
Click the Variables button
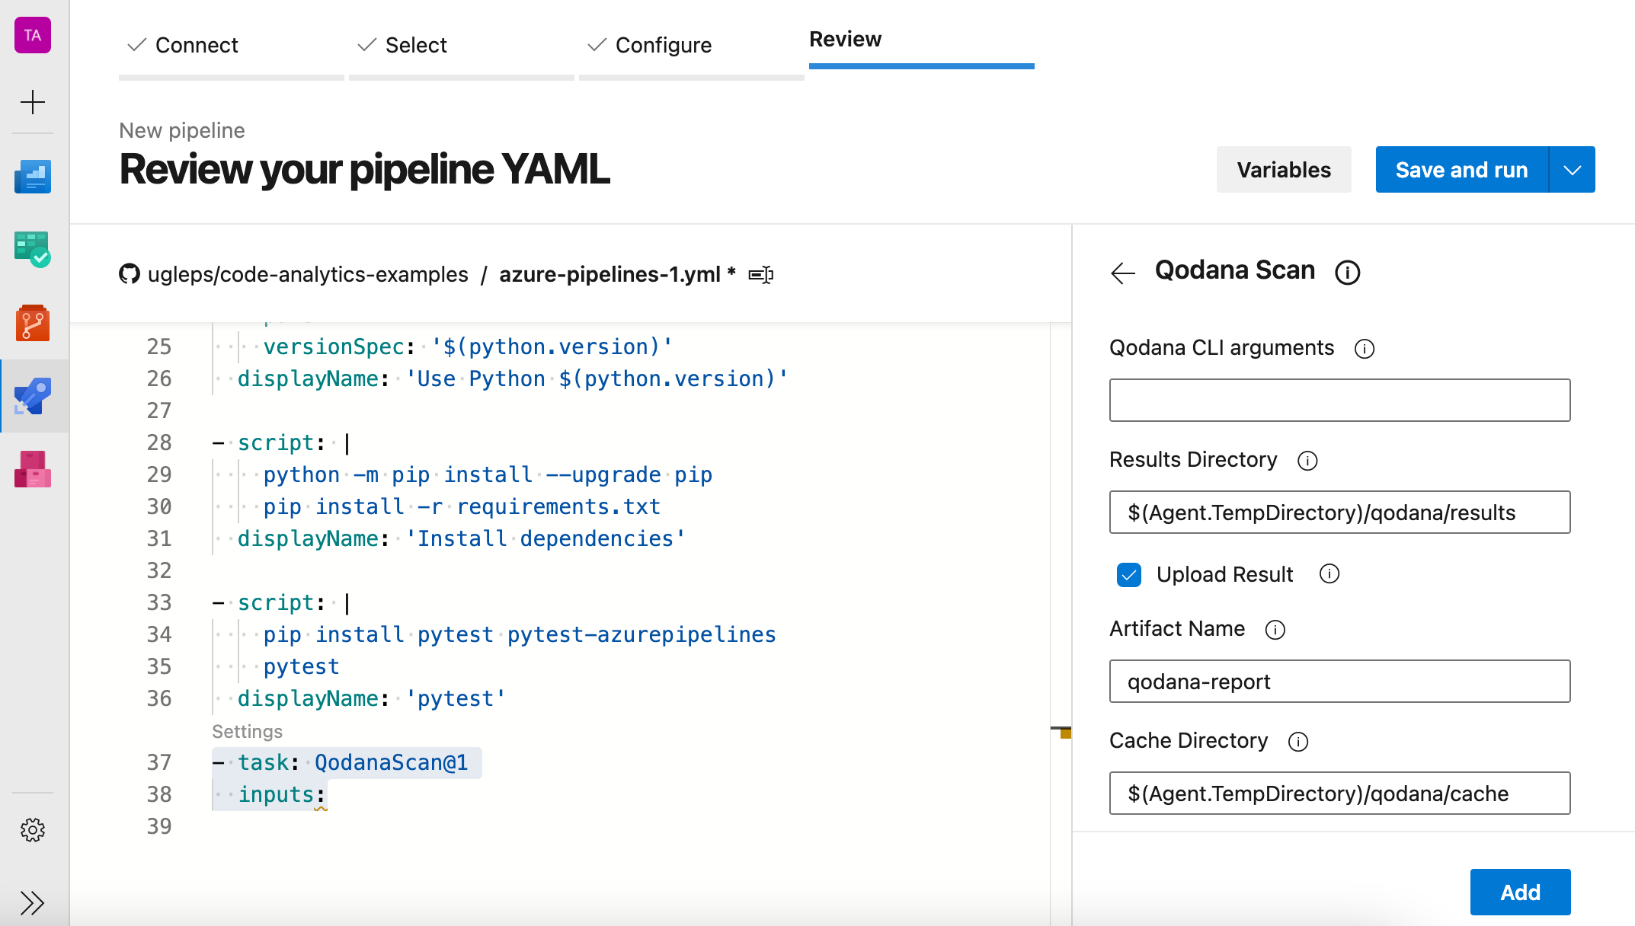(x=1284, y=170)
